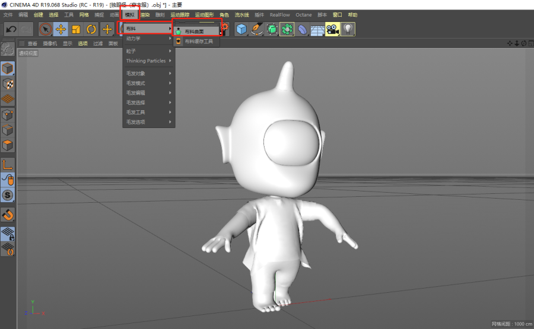Click the Scale tool icon

coord(76,28)
